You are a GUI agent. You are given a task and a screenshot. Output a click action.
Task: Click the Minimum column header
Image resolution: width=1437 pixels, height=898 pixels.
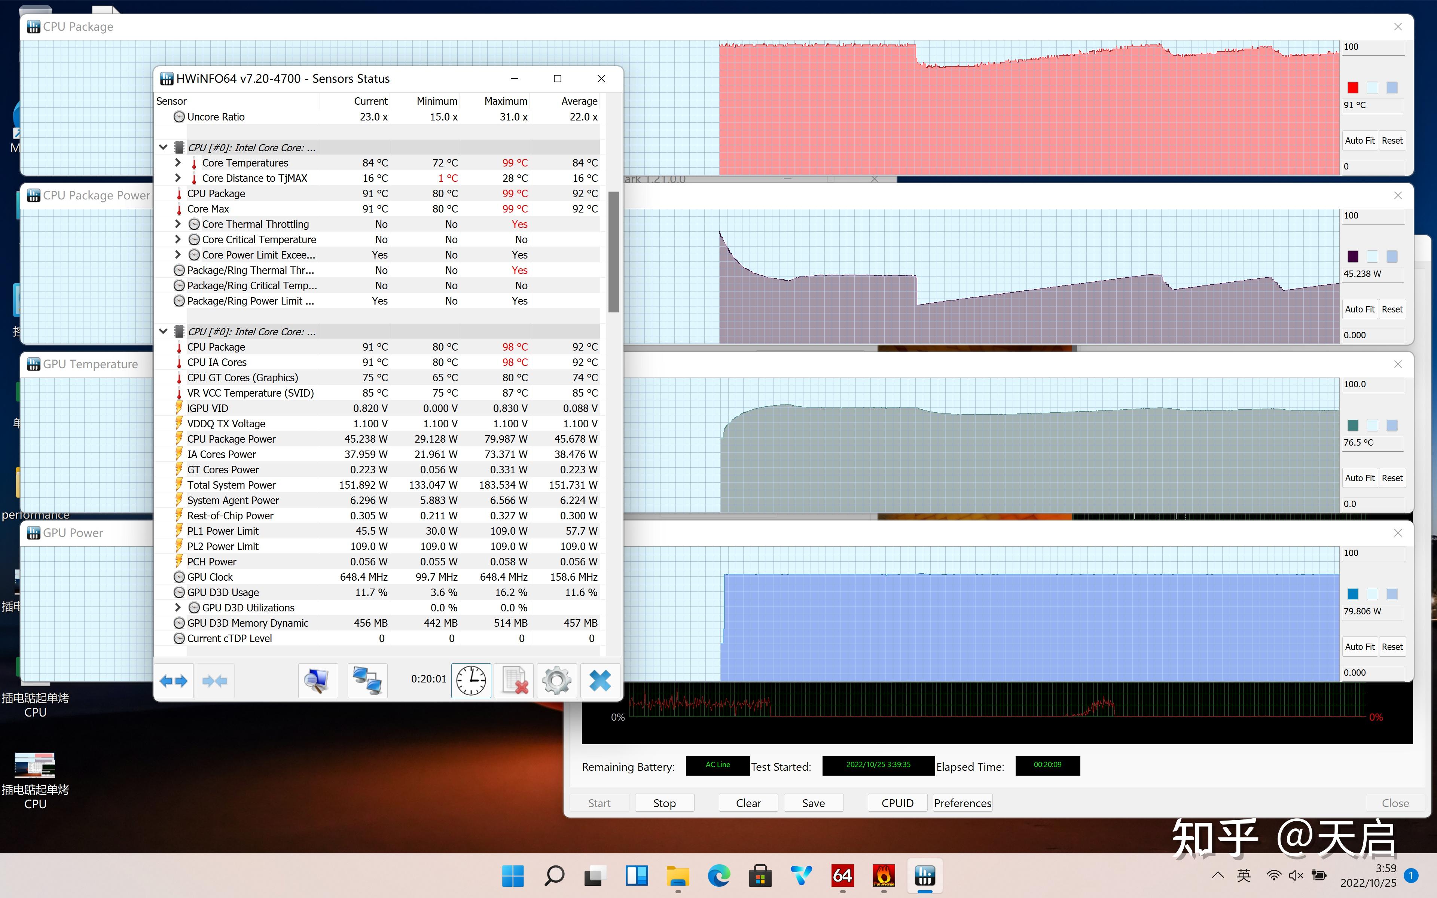425,101
